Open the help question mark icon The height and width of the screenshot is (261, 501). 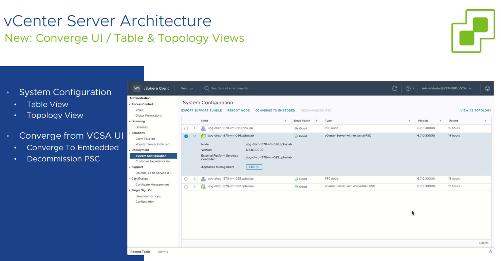(408, 88)
